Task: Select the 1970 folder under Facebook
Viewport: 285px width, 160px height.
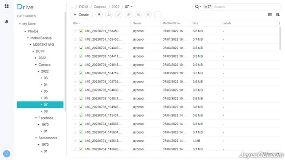Action: click(x=45, y=125)
